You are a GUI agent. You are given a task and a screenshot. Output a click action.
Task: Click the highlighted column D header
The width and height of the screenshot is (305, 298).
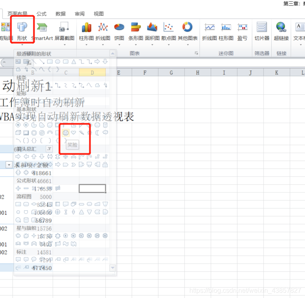coord(92,73)
